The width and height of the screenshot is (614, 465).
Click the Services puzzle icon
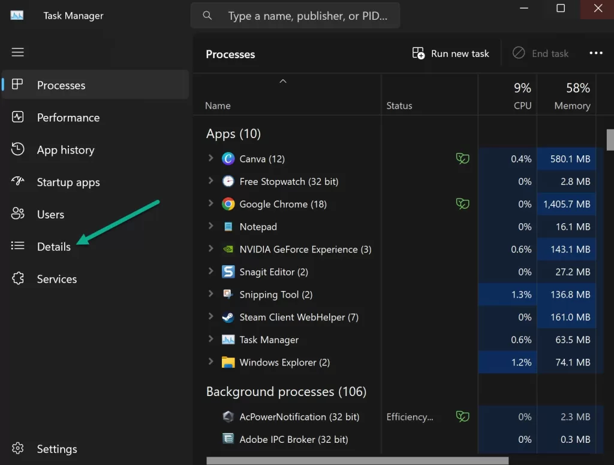click(x=17, y=278)
